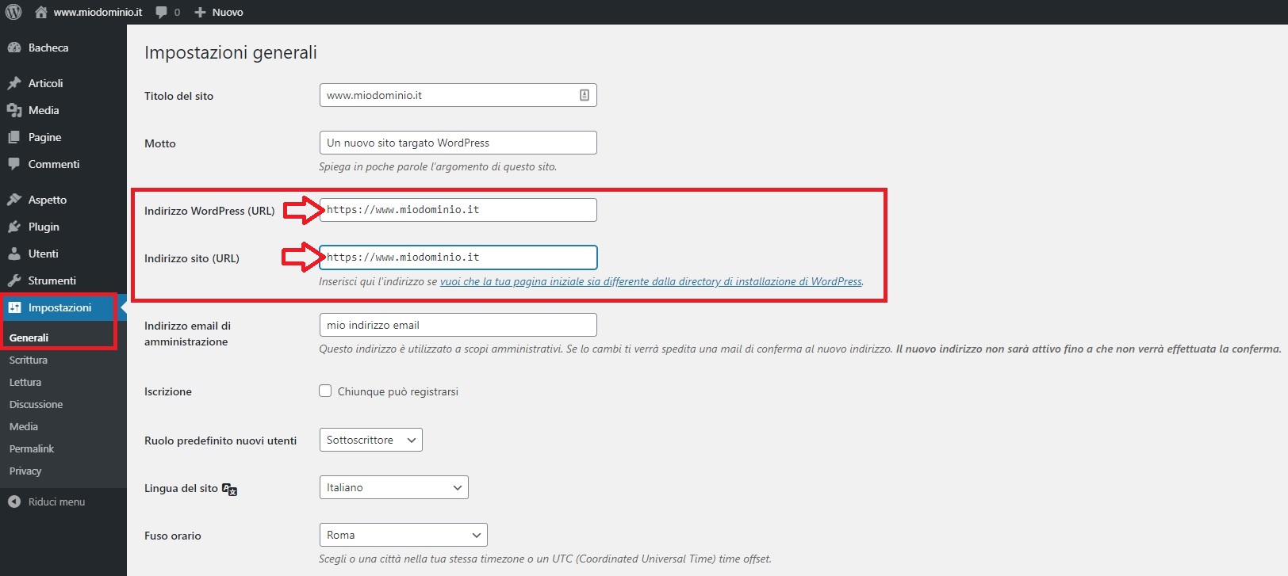The height and width of the screenshot is (576, 1288).
Task: Go to Scrittura settings
Action: (x=29, y=360)
